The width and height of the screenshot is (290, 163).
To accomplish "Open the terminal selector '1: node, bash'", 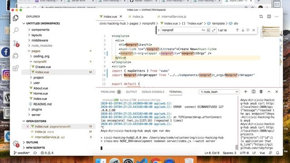I will point(219,92).
